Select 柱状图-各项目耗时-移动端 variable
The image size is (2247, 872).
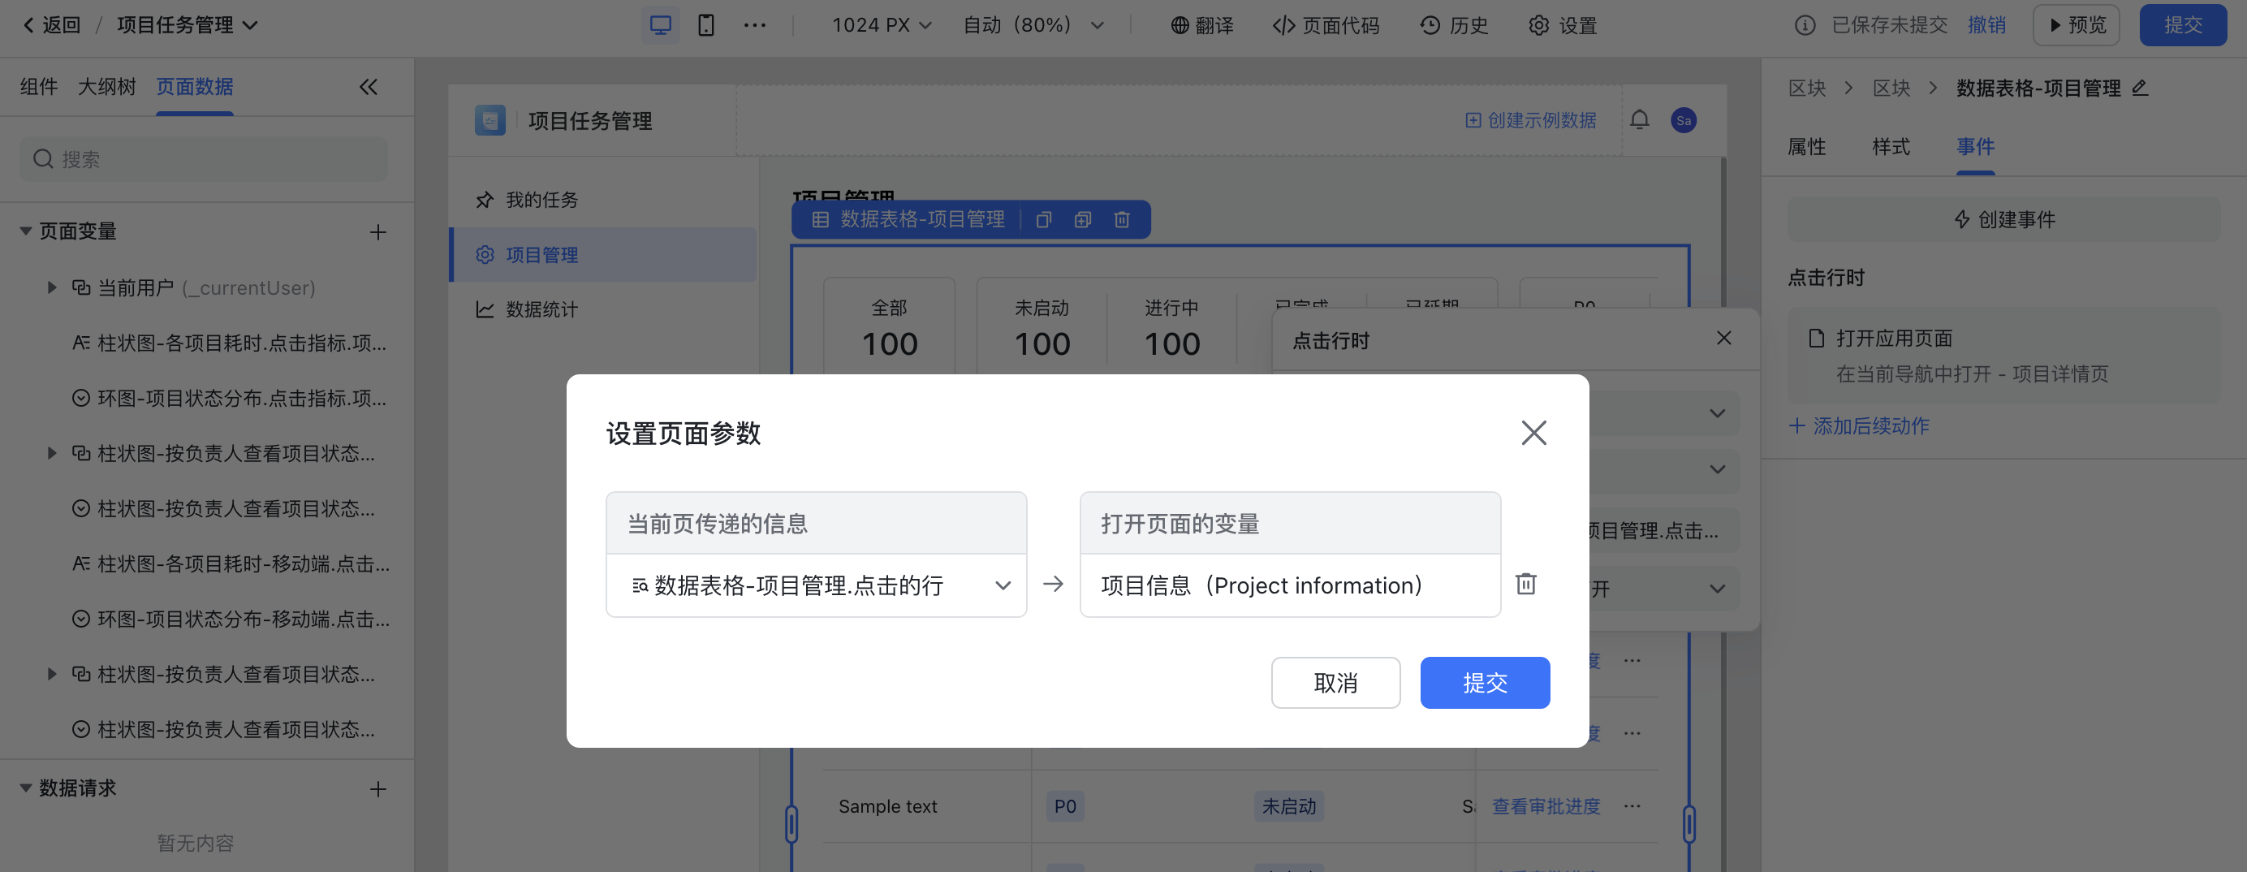click(231, 564)
